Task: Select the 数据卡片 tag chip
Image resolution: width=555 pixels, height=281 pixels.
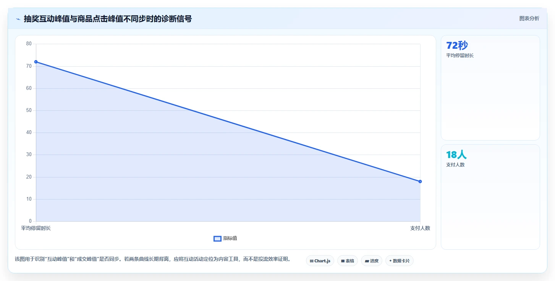Action: pyautogui.click(x=400, y=261)
